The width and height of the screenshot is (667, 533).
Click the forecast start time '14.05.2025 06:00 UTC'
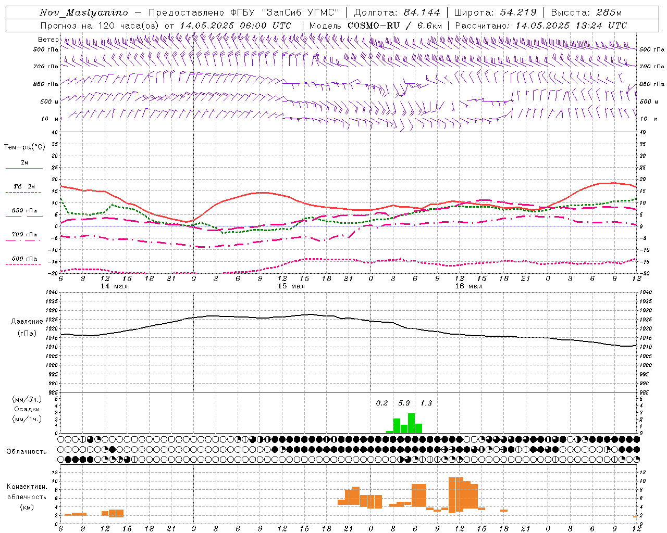pos(236,26)
